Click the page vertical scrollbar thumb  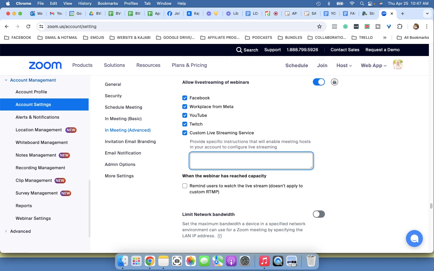pos(431,206)
